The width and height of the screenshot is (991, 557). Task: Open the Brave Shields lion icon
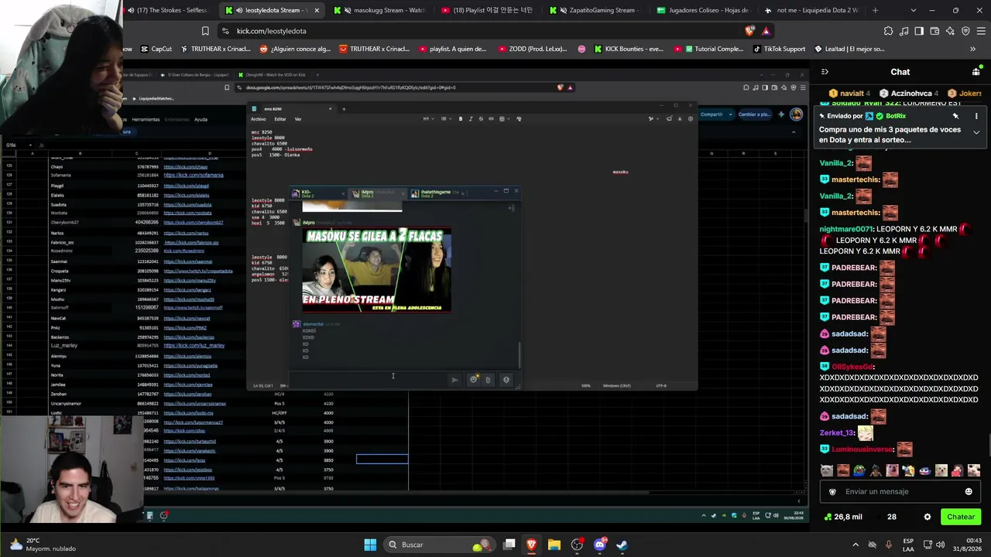pyautogui.click(x=749, y=31)
